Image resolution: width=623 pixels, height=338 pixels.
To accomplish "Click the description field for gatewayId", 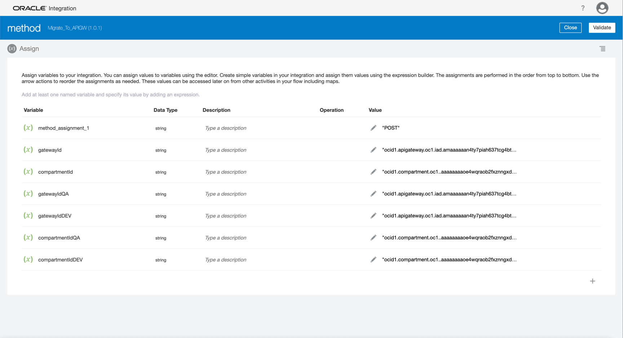I will (226, 150).
